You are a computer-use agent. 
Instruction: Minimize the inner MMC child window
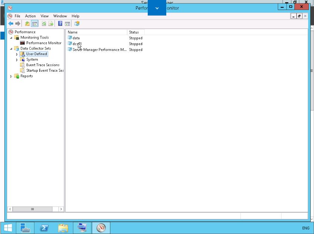click(x=294, y=16)
